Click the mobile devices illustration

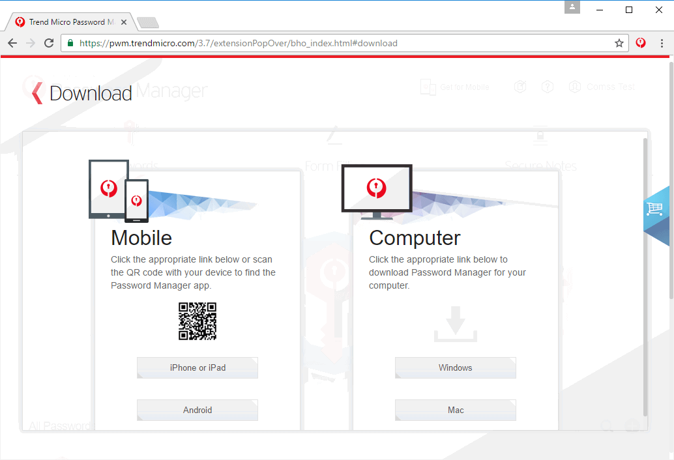tap(119, 191)
